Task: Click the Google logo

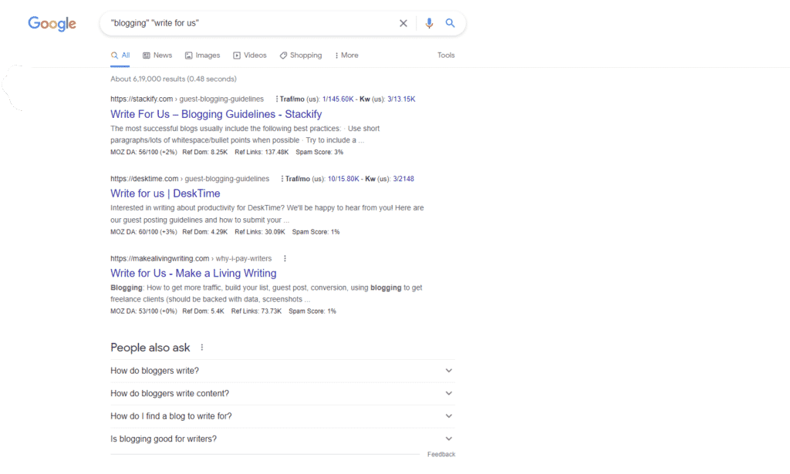Action: [x=52, y=23]
